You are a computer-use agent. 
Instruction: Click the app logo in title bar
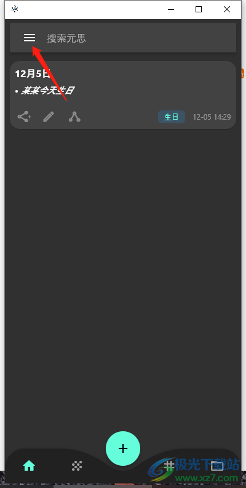(x=15, y=9)
